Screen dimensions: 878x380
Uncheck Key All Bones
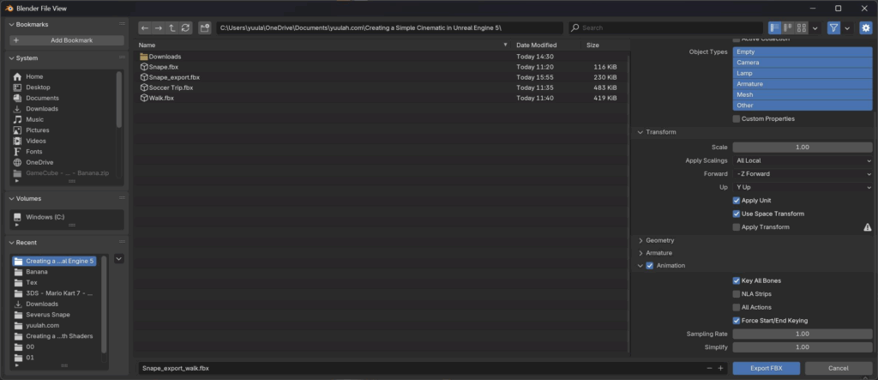click(x=737, y=280)
